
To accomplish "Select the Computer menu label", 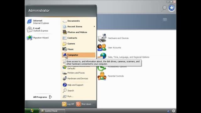I will [x=73, y=55].
